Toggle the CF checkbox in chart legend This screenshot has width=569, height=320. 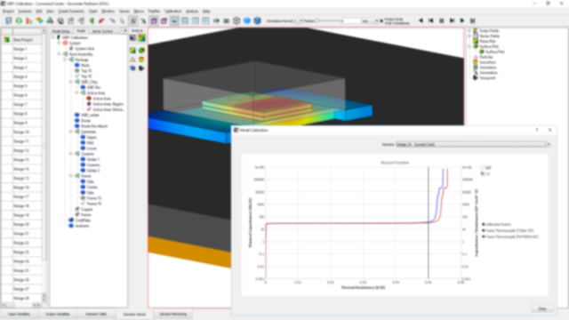(x=483, y=174)
